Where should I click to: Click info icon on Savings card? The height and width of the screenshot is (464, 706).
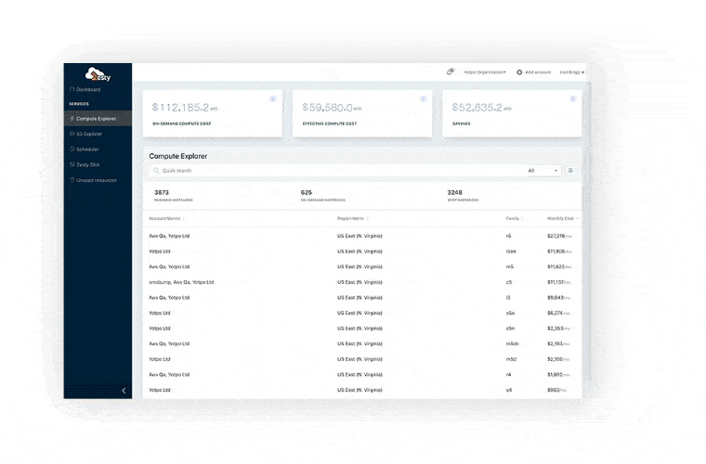(x=573, y=99)
